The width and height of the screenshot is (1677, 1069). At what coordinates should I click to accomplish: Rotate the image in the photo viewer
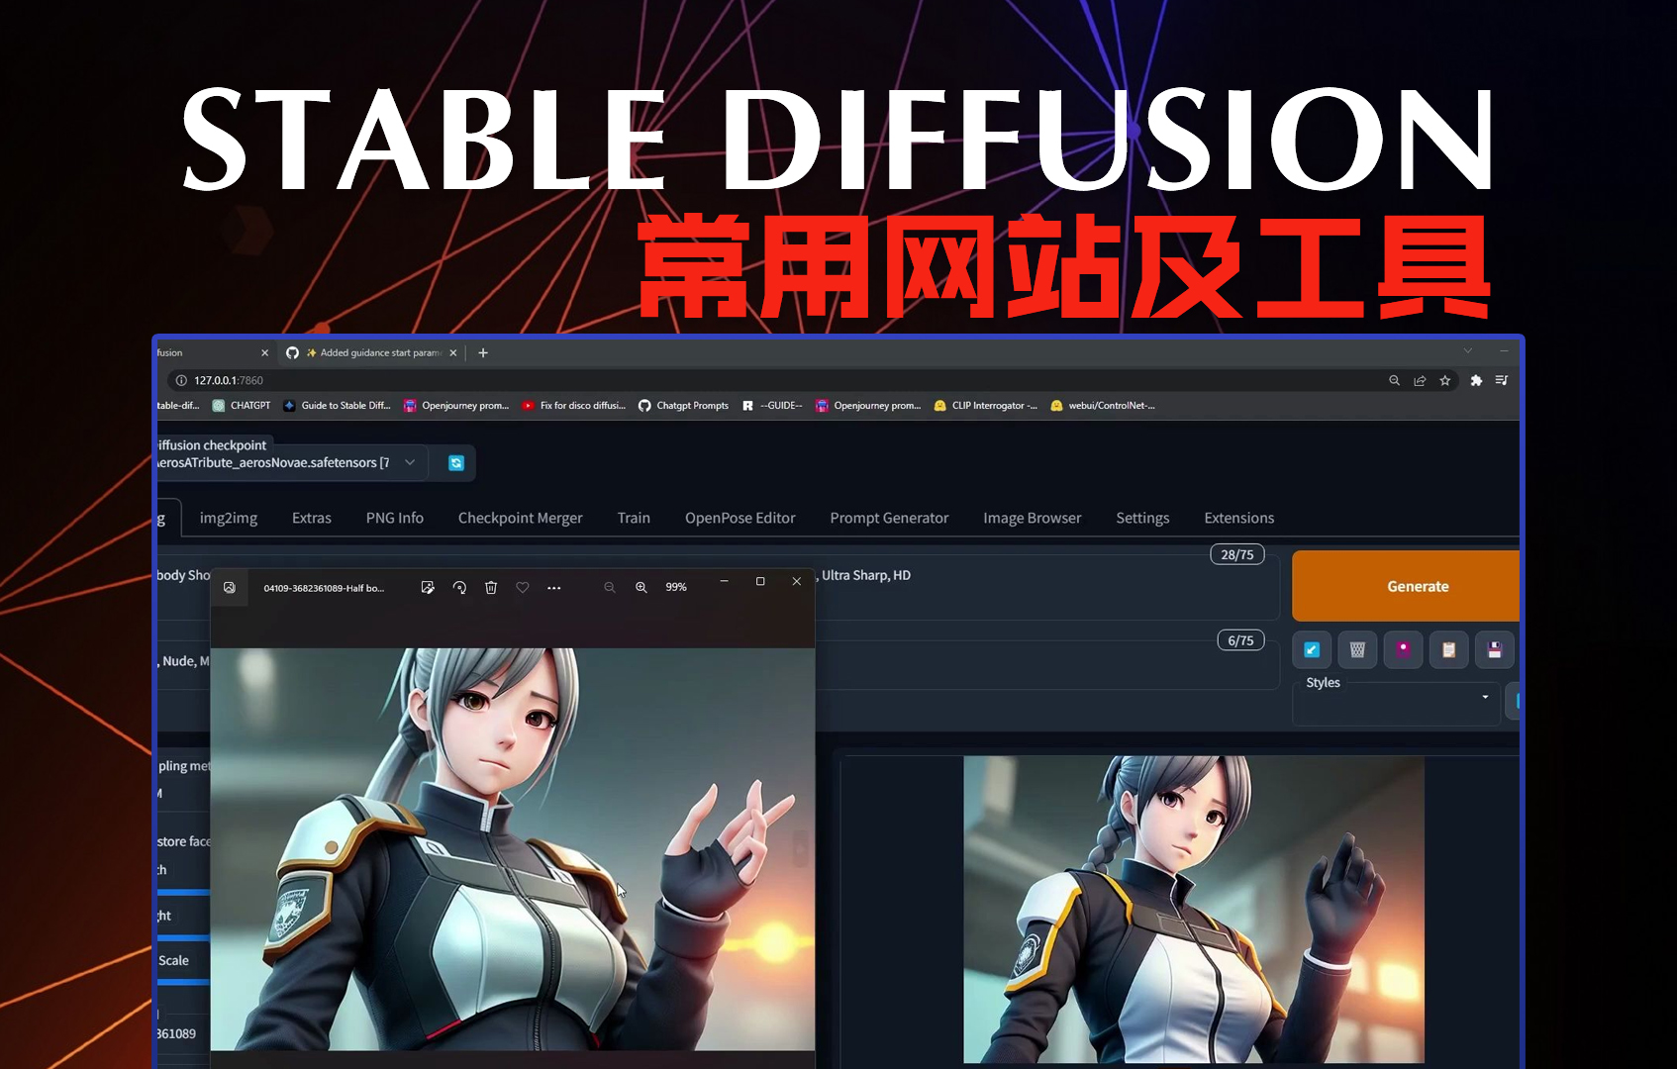(459, 587)
